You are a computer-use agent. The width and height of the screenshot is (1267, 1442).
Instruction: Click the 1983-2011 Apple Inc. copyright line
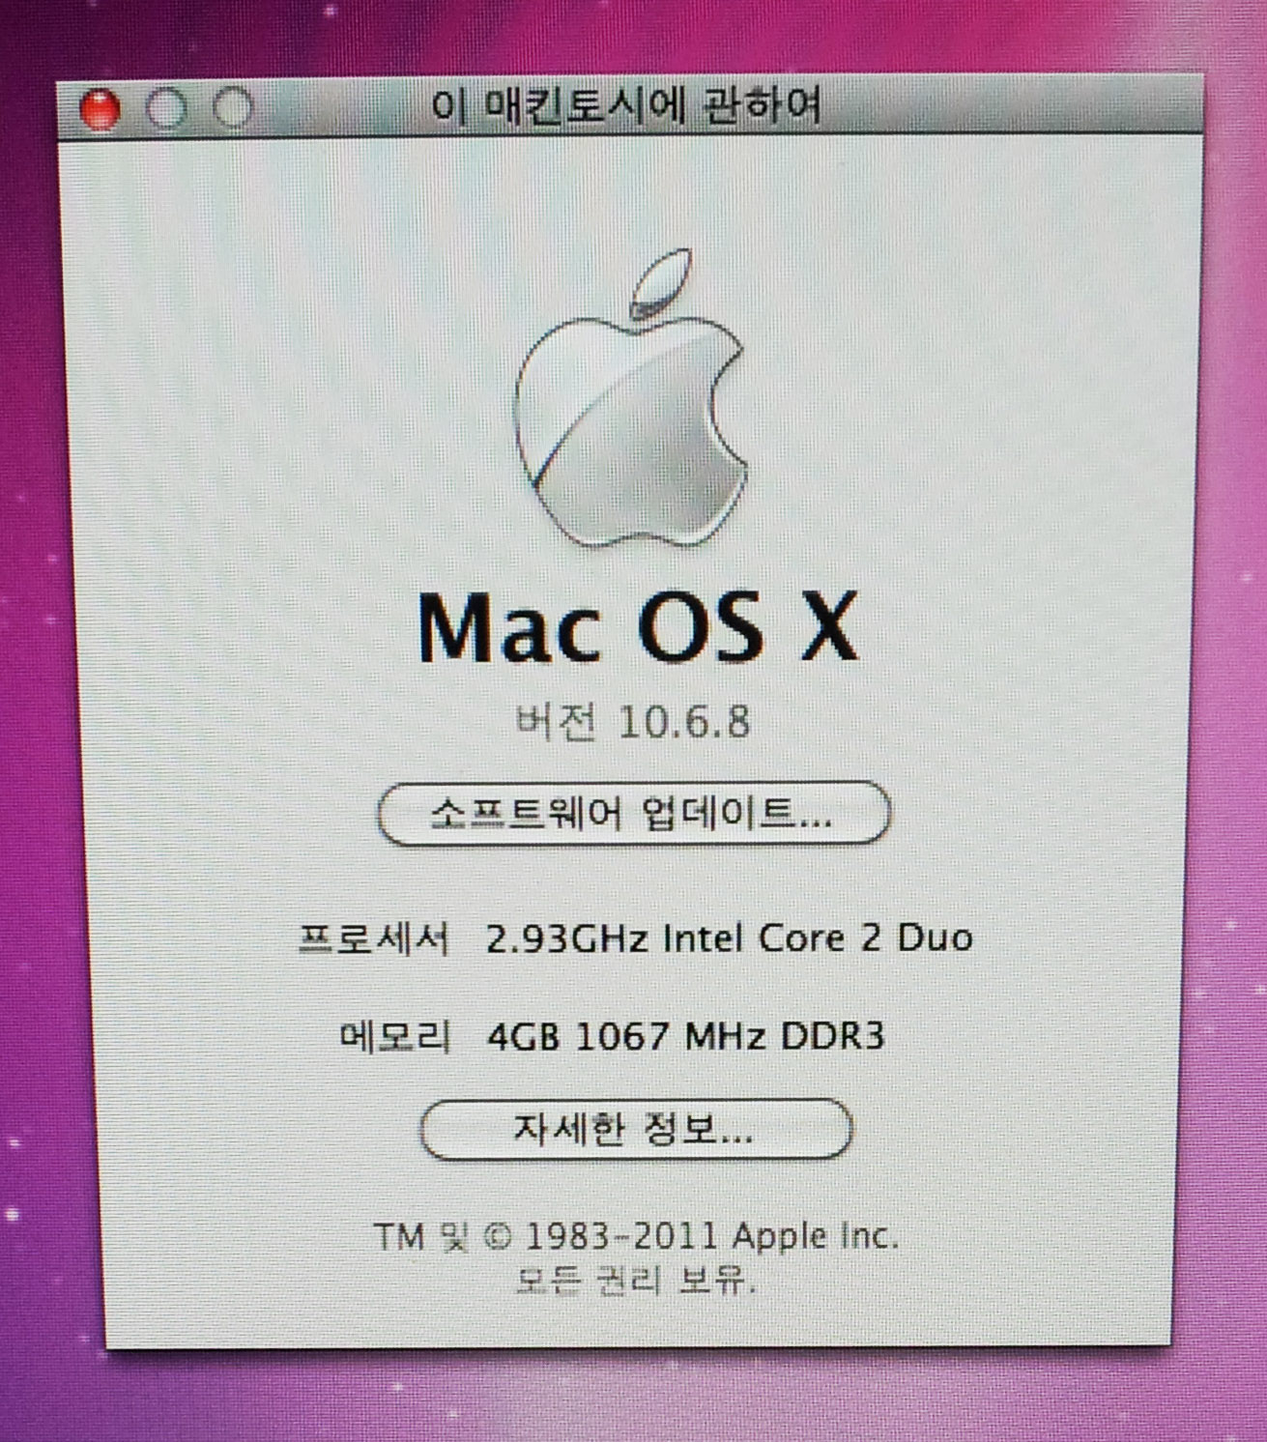point(636,1236)
